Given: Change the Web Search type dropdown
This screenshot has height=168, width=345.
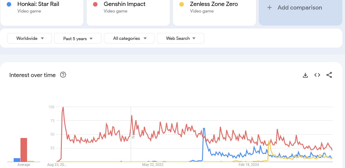Looking at the screenshot, I should [180, 38].
